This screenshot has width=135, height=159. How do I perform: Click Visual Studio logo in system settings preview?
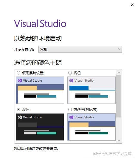click(20, 81)
